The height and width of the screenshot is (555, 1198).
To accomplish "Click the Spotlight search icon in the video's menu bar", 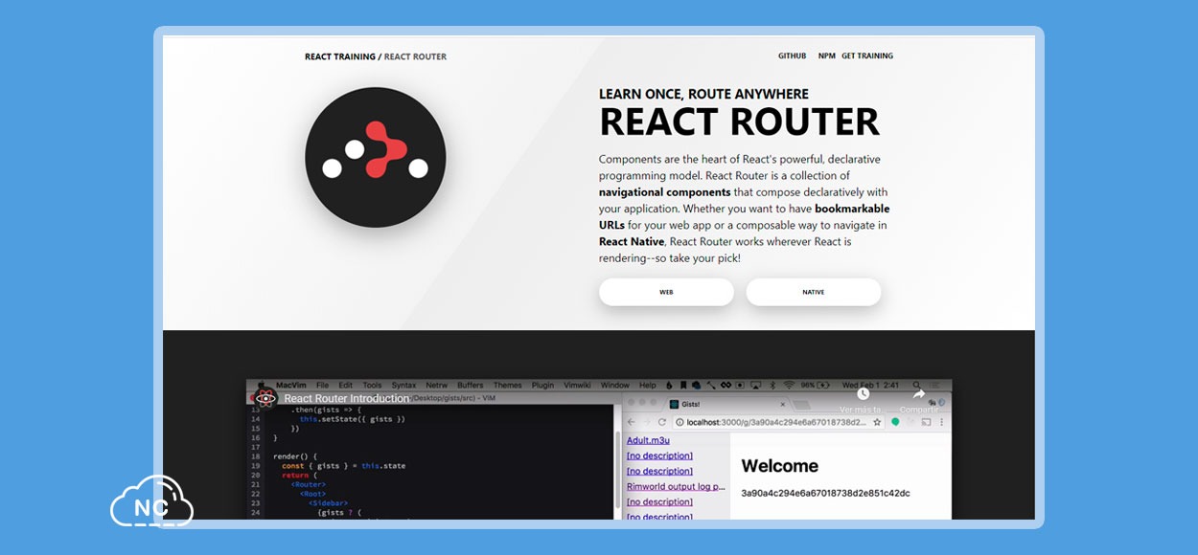I will (916, 385).
